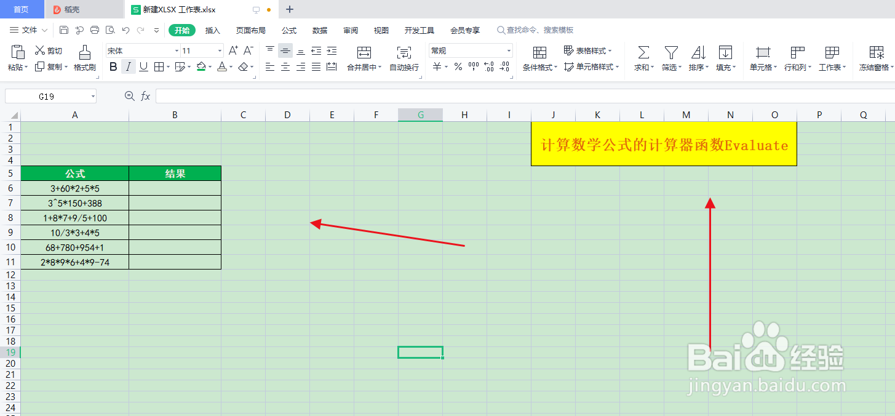Apply the green fill color bucket

[x=201, y=67]
